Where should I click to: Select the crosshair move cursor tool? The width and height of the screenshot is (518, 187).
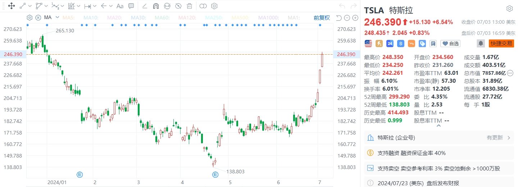click(11, 6)
